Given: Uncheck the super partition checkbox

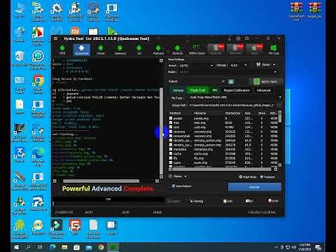Looking at the screenshot, I should (171, 162).
